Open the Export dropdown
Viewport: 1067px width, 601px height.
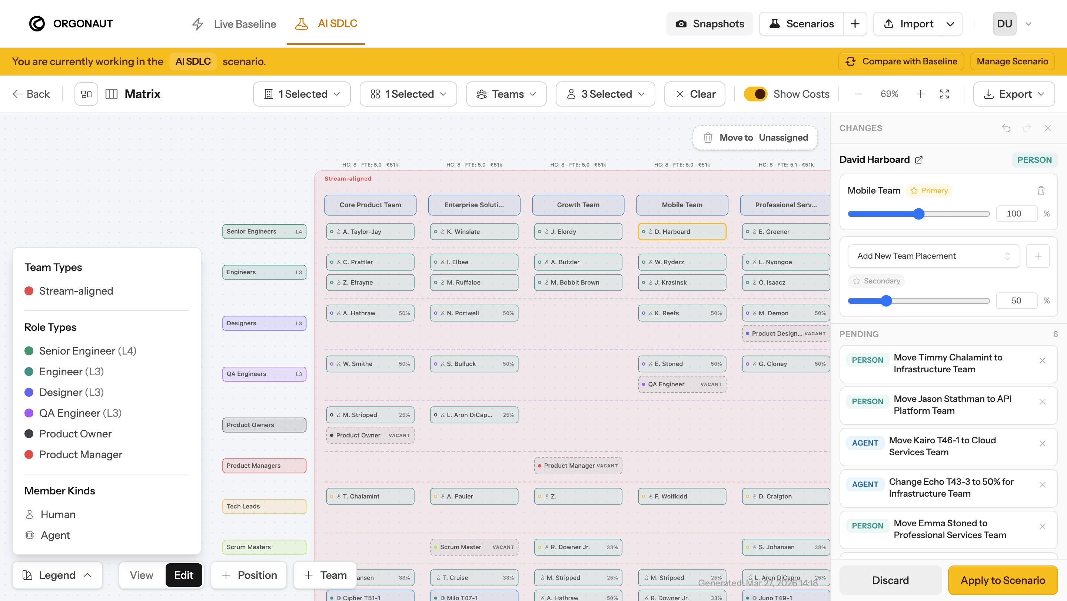(x=1014, y=94)
